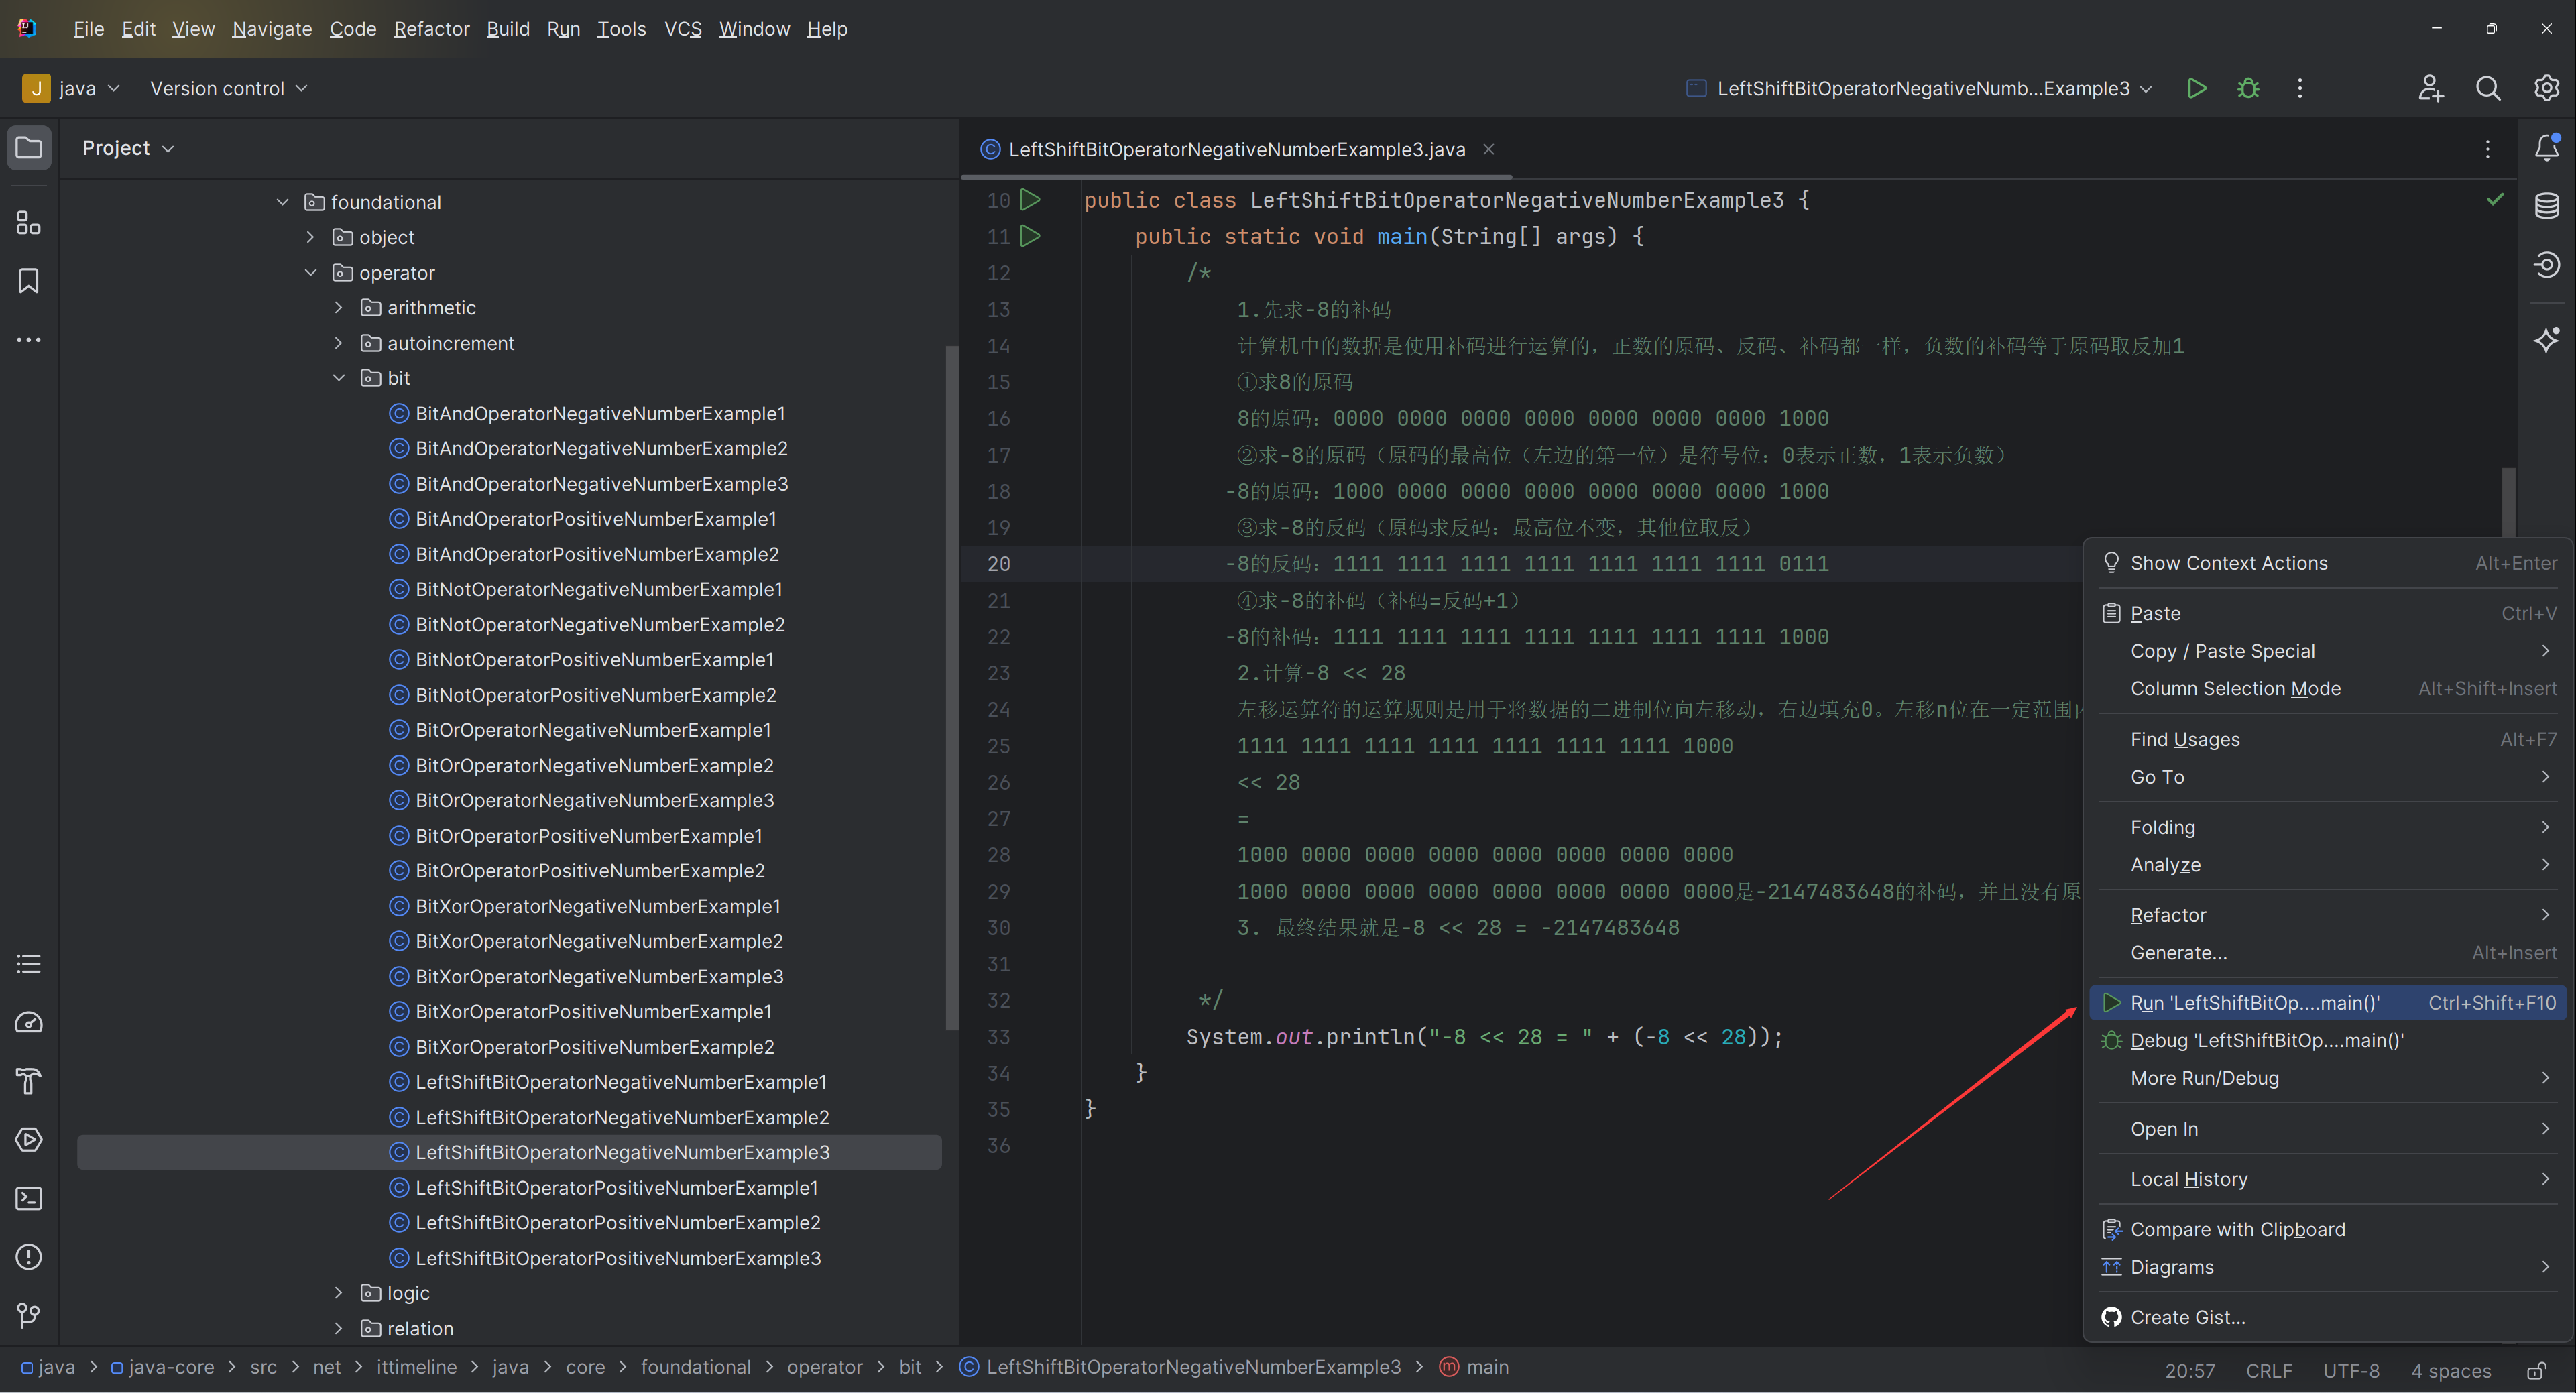Viewport: 2576px width, 1393px height.
Task: Open Database tool window icon
Action: click(x=2546, y=206)
